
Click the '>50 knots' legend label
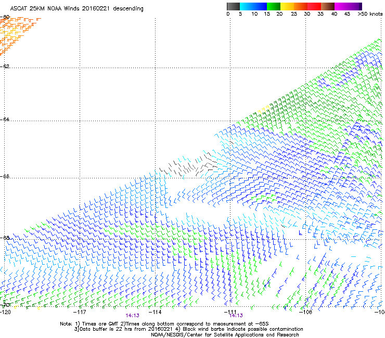click(x=370, y=14)
